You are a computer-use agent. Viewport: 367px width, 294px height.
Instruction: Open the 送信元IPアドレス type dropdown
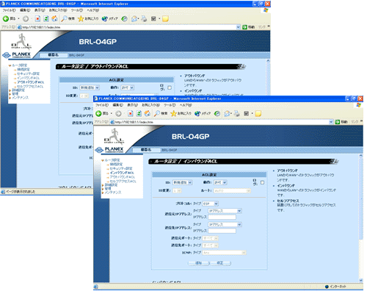click(225, 211)
